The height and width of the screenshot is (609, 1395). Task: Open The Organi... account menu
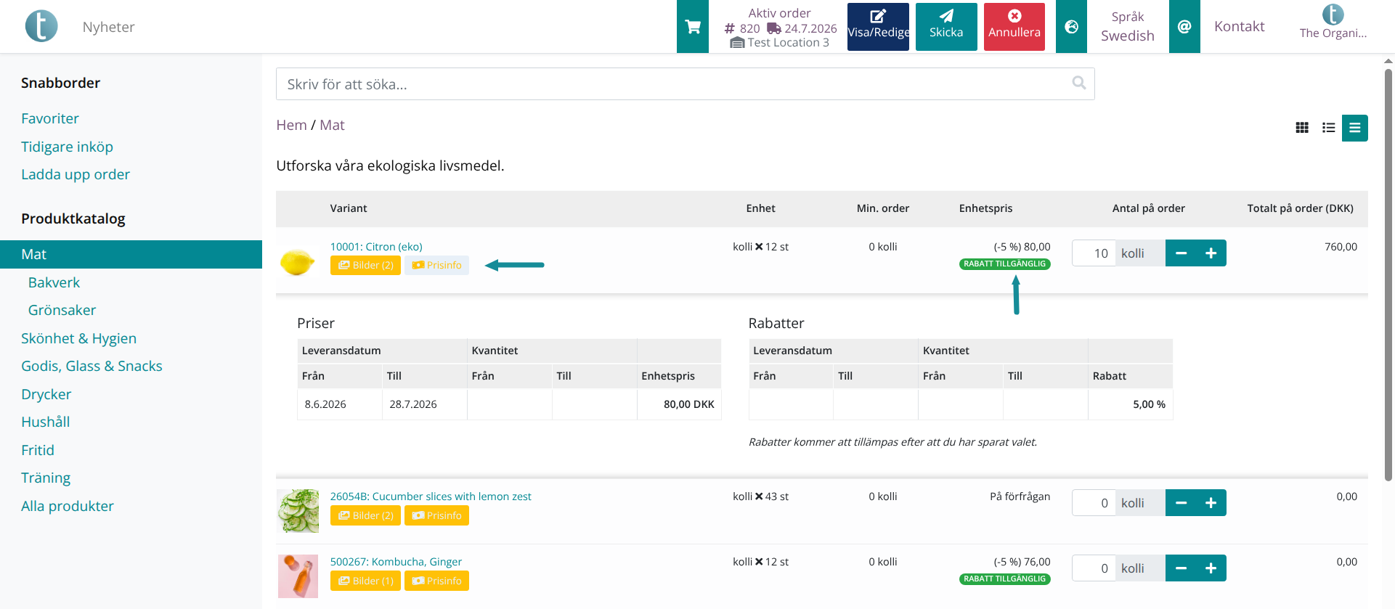click(x=1333, y=22)
